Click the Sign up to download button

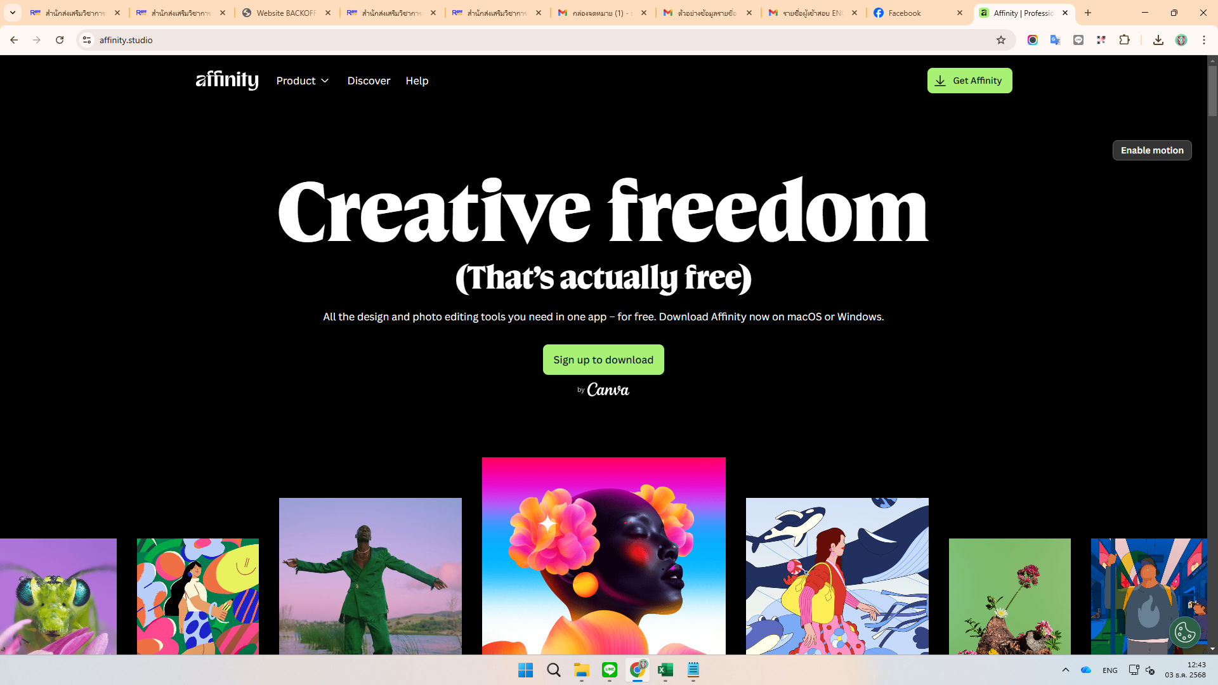pyautogui.click(x=603, y=360)
